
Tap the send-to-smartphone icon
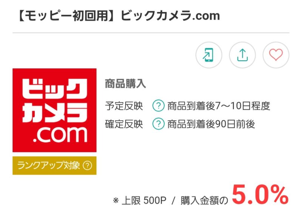pyautogui.click(x=209, y=55)
